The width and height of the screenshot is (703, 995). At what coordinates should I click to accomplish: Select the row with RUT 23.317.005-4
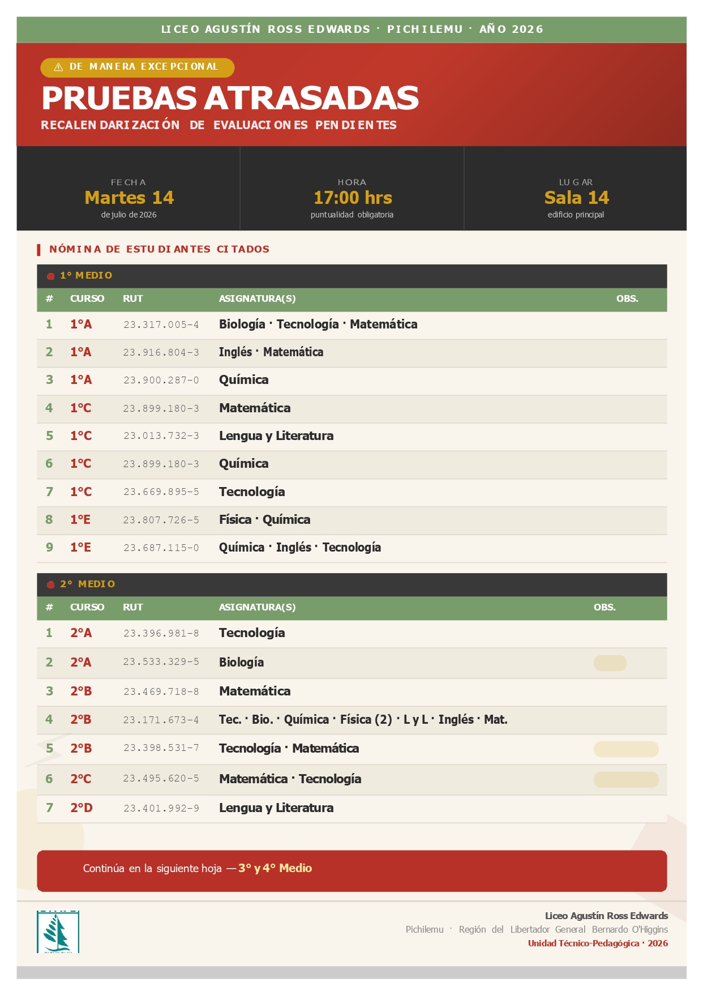tap(352, 325)
